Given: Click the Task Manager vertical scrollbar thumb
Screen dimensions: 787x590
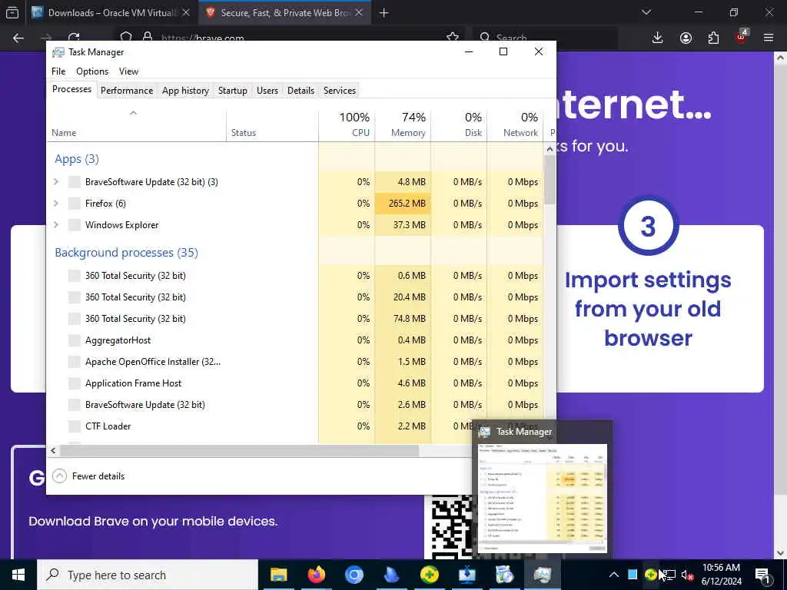Looking at the screenshot, I should tap(550, 180).
